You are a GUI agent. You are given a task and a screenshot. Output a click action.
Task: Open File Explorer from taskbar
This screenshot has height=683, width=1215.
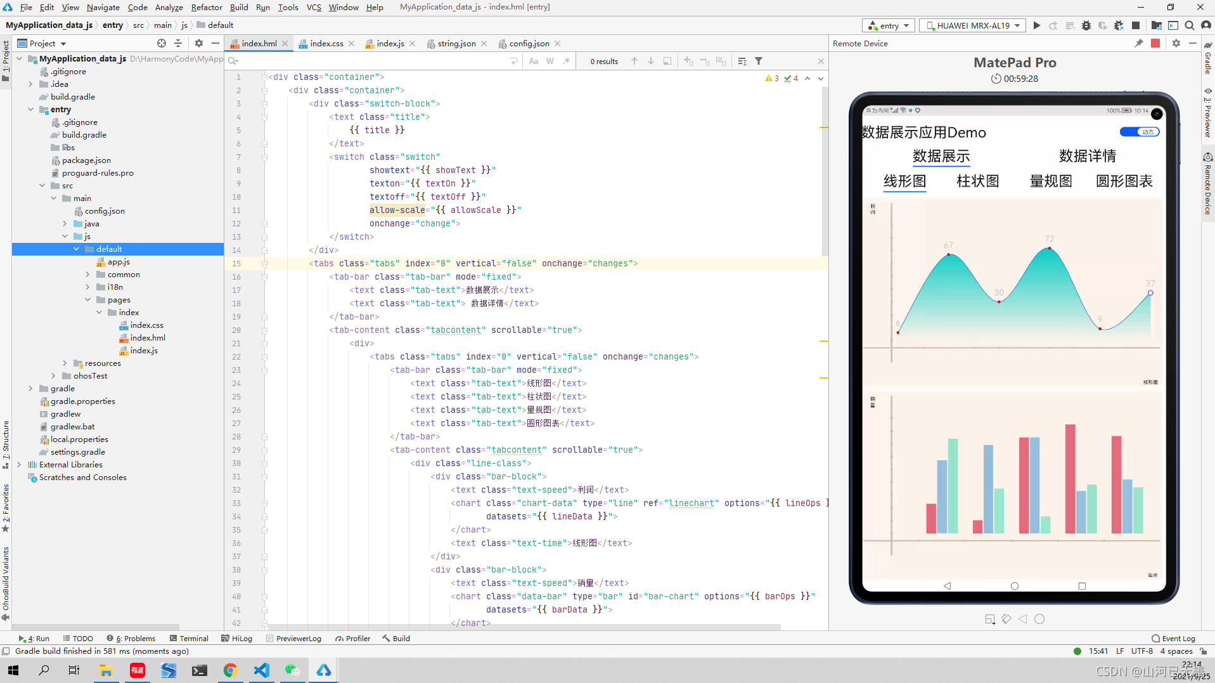[106, 670]
